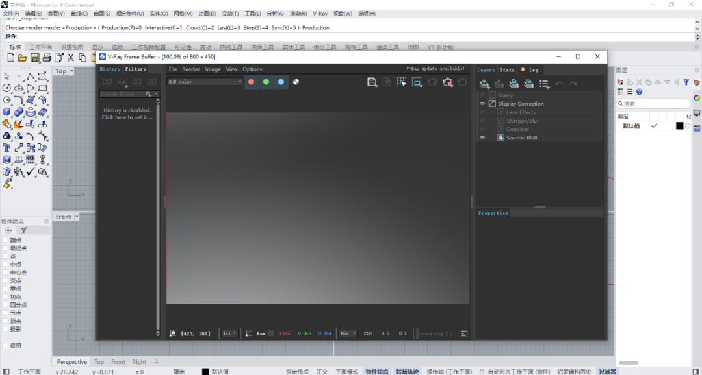This screenshot has width=702, height=375.
Task: Click the red channel button in frame buffer
Action: click(x=251, y=82)
